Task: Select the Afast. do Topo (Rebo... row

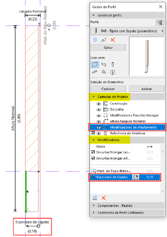Action: (125, 171)
